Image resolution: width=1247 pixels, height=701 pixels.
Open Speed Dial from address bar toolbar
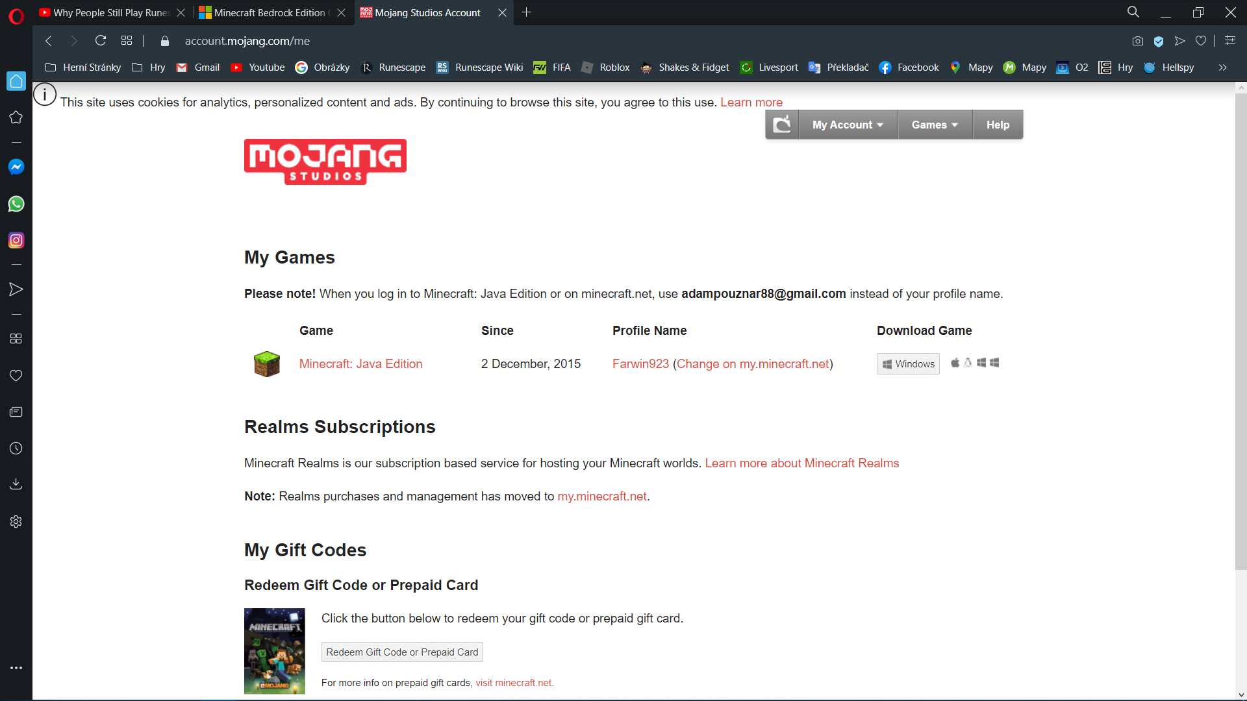point(127,41)
